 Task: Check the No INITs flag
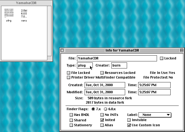click(x=102, y=115)
